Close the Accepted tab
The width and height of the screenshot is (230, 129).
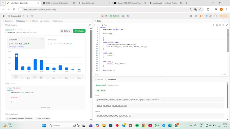pos(27,21)
